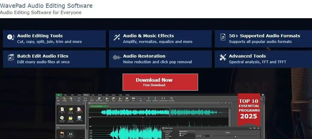
Task: Click the Audio & Music Effects wand icon
Action: click(117, 37)
